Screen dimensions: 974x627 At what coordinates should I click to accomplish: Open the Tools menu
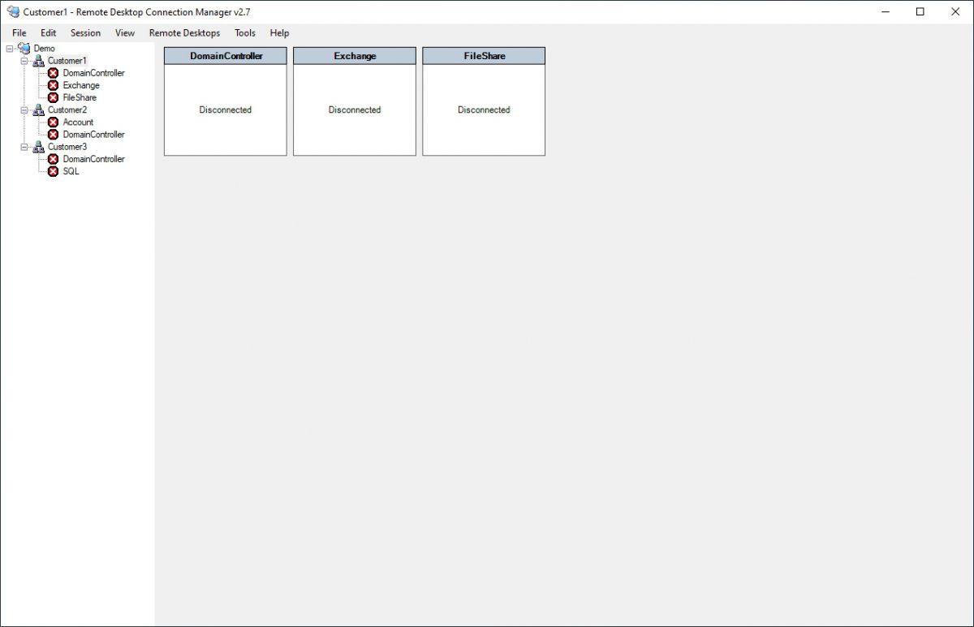[x=244, y=33]
